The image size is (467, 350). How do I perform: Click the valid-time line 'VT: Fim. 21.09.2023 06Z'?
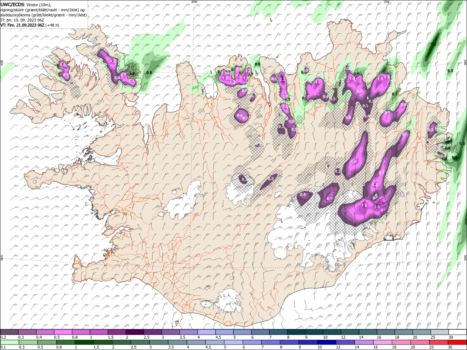click(x=23, y=25)
